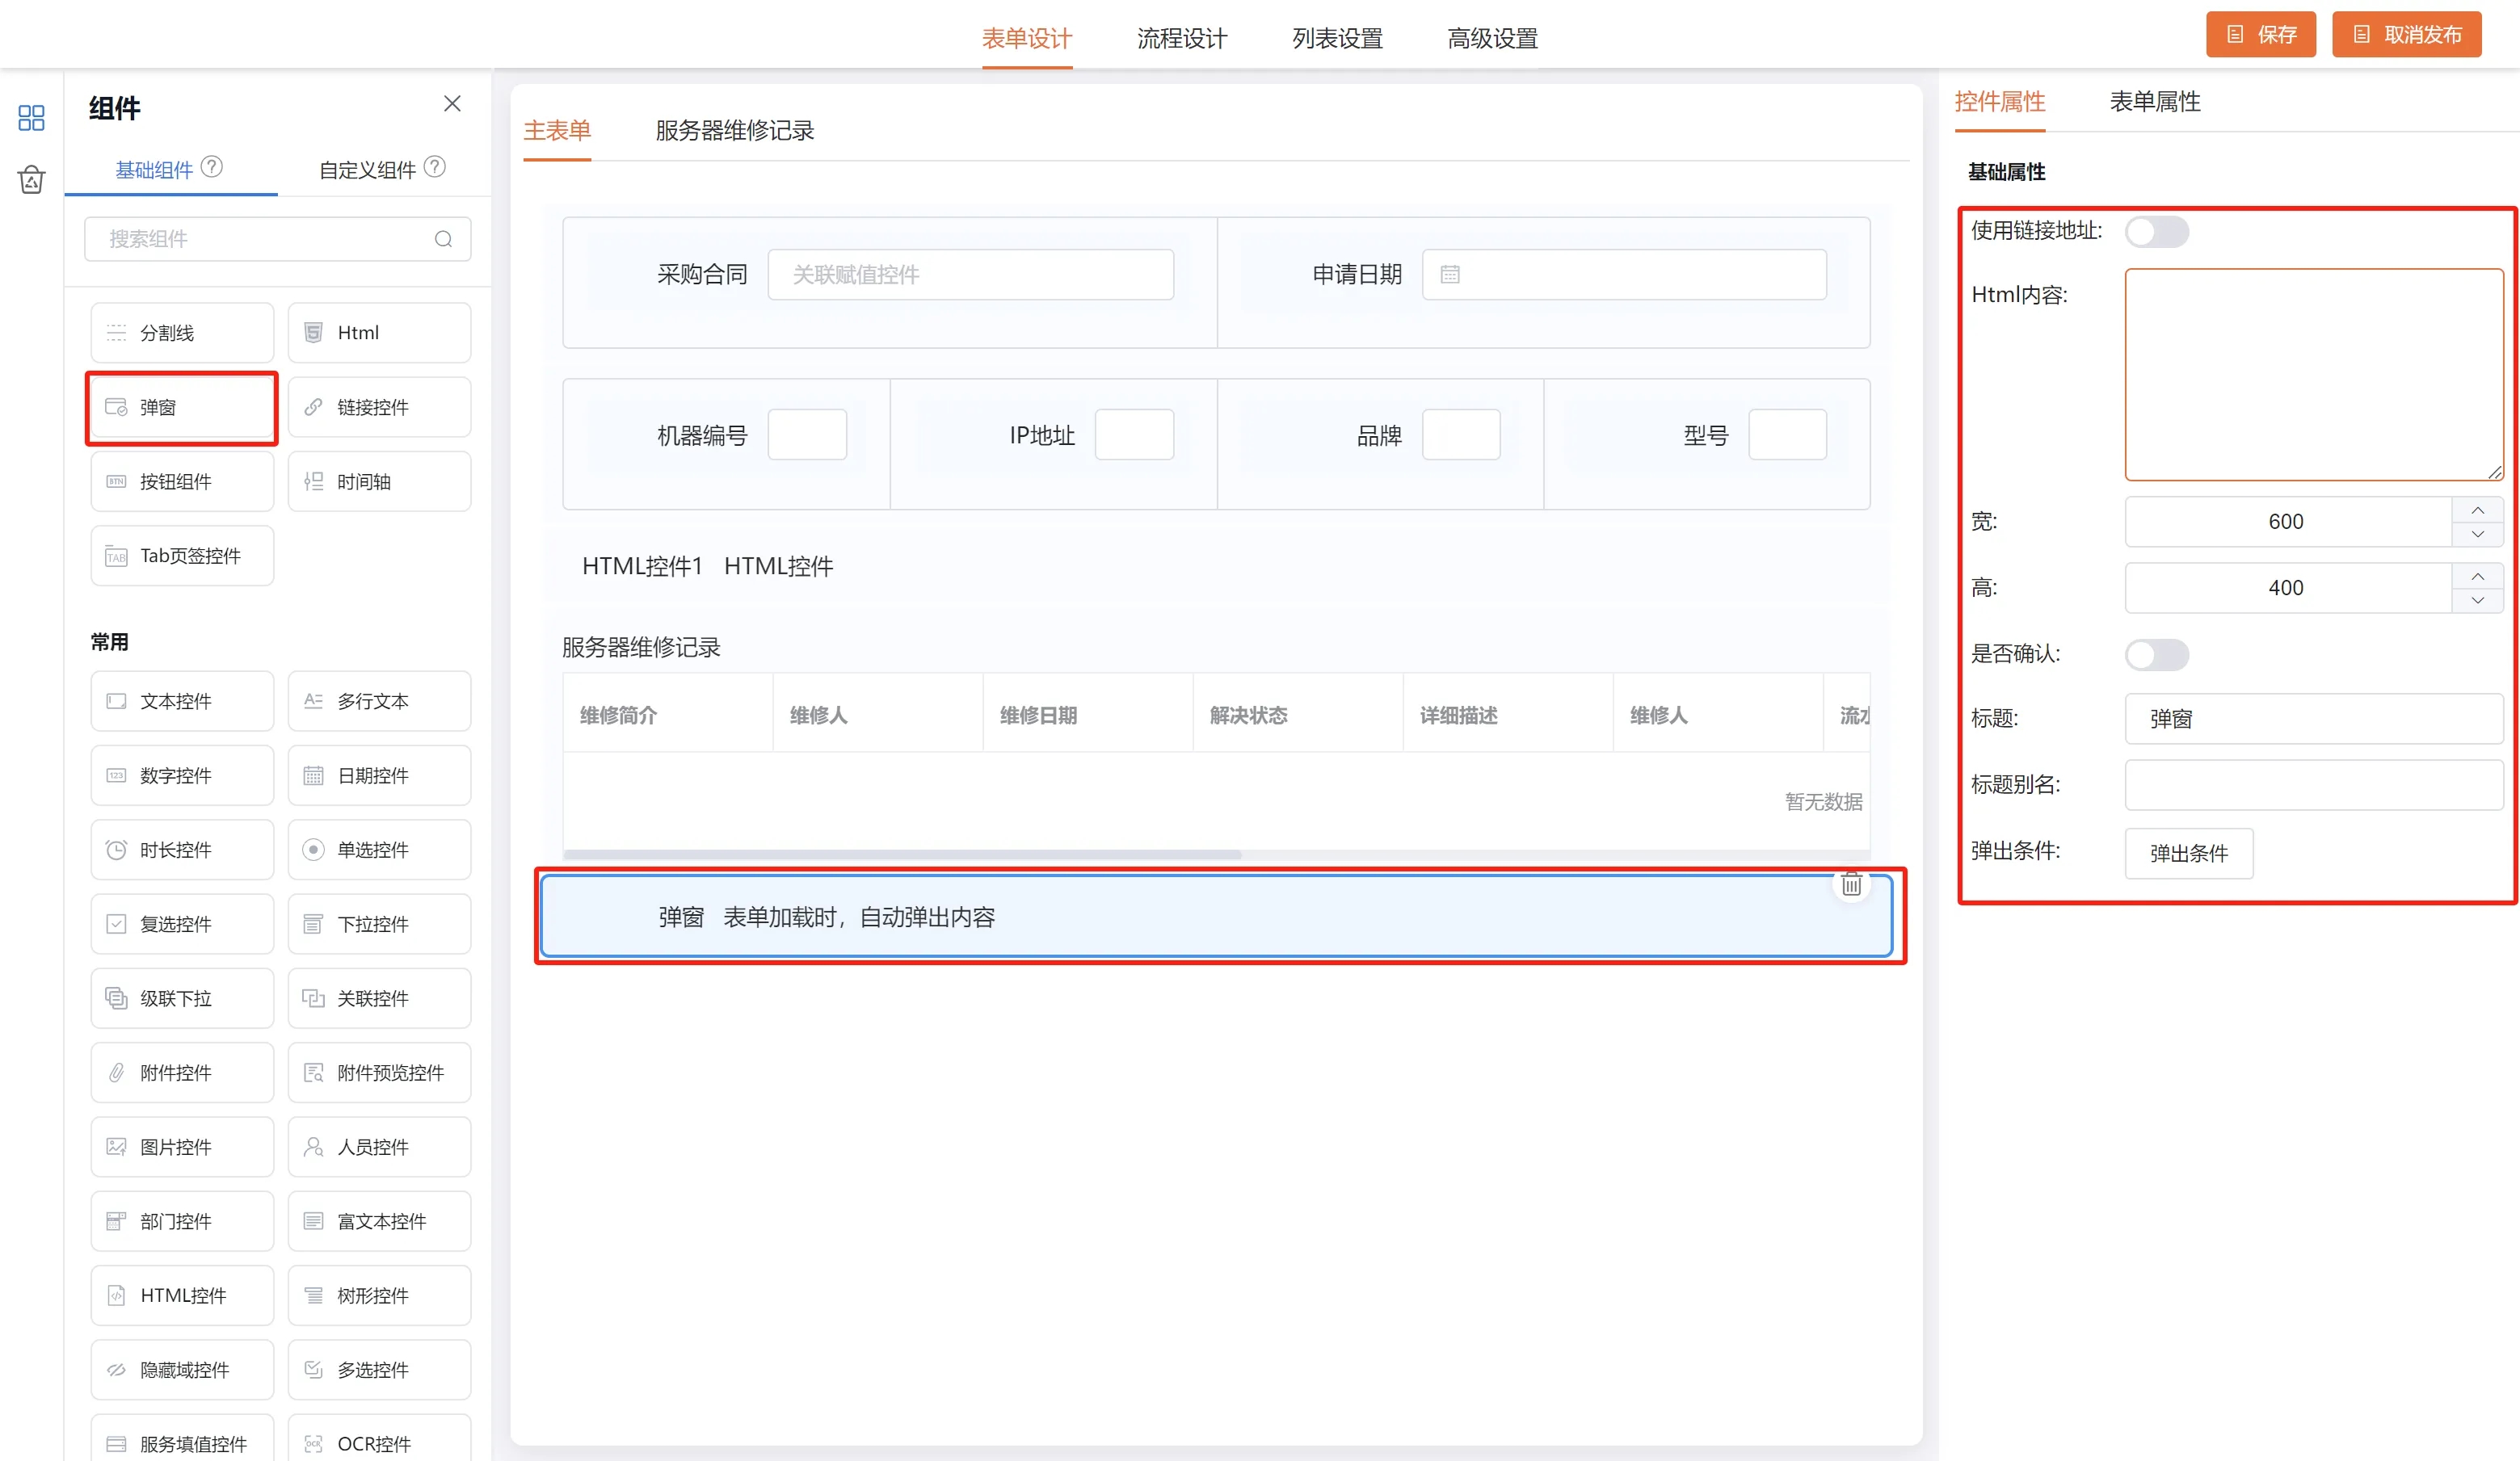Click the trash icon on popup control
Screen dimensions: 2520x1461
point(1851,884)
